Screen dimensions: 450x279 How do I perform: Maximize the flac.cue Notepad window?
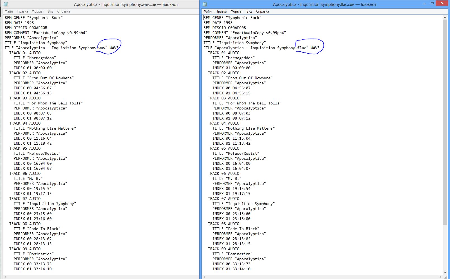tap(432, 3)
